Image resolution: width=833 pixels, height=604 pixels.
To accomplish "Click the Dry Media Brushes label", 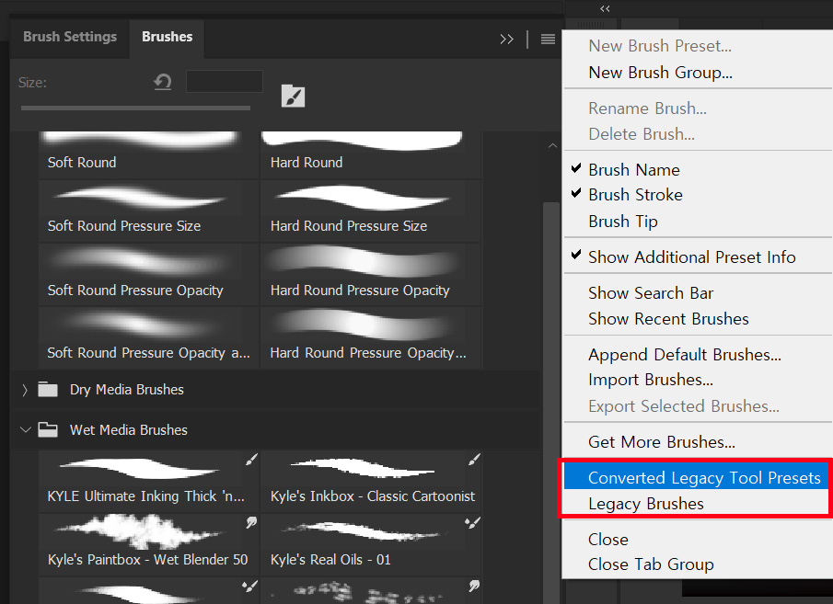I will [x=126, y=390].
